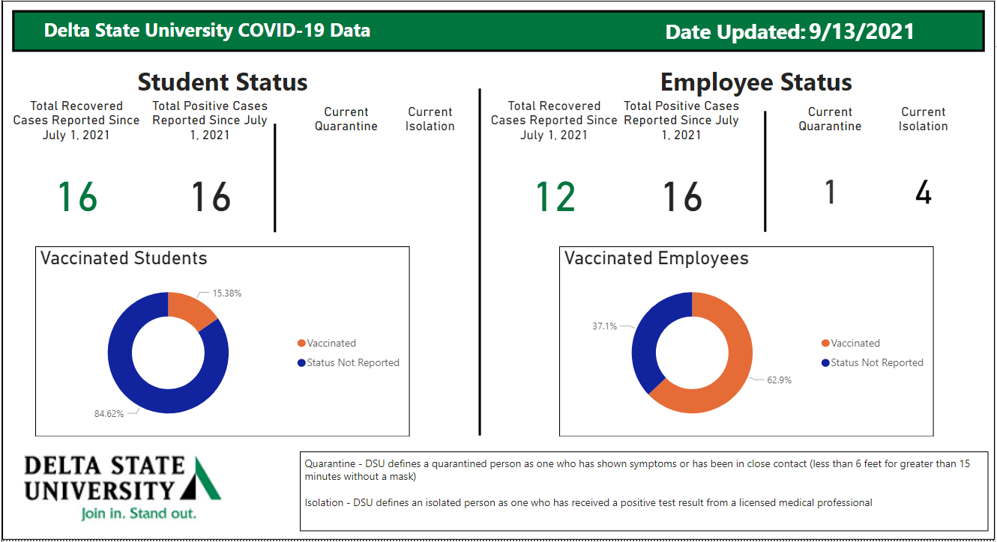Click the green employee recovered cases number 12

(x=555, y=197)
